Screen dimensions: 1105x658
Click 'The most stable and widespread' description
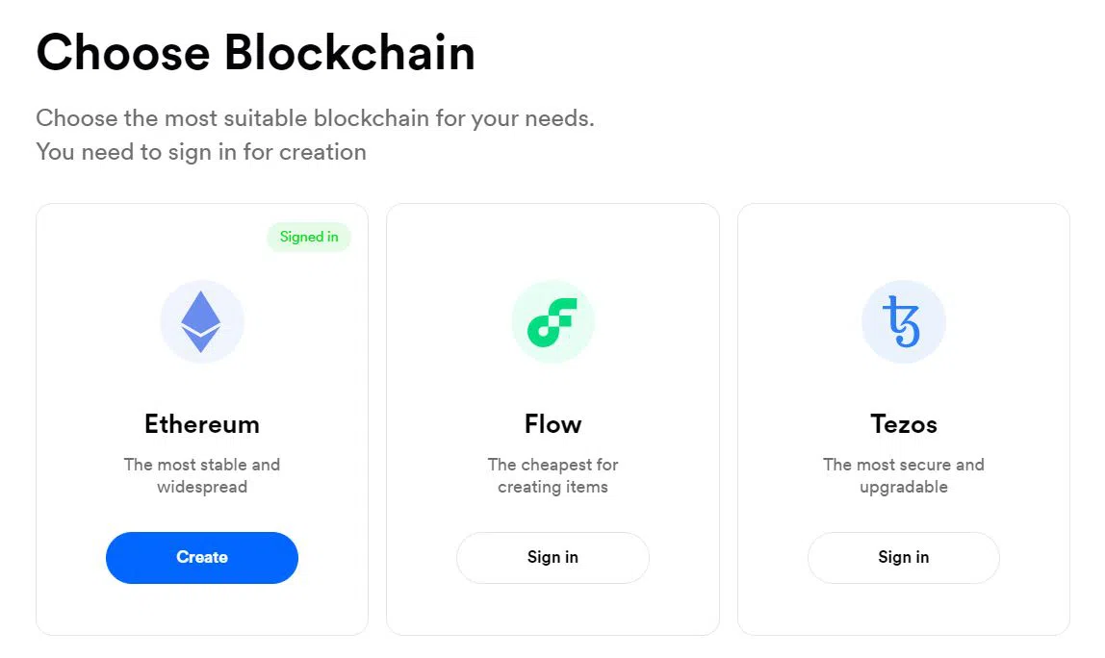[x=202, y=475]
